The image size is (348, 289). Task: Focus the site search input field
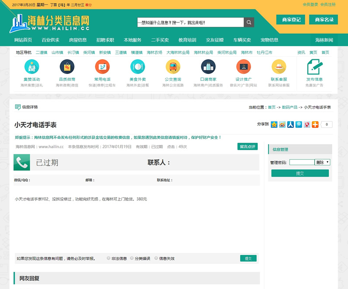pos(190,22)
